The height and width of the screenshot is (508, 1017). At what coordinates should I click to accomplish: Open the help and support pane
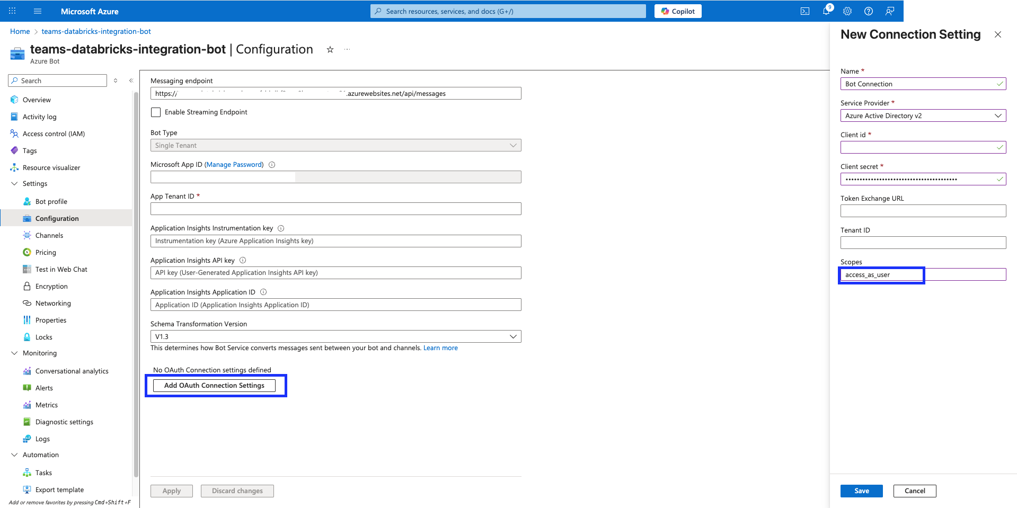(868, 11)
